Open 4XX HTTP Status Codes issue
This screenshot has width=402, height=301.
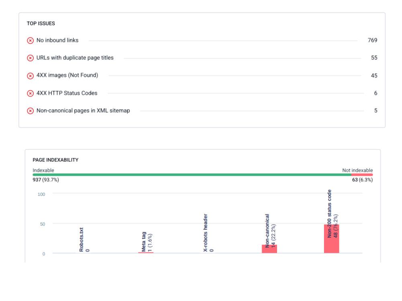(67, 93)
